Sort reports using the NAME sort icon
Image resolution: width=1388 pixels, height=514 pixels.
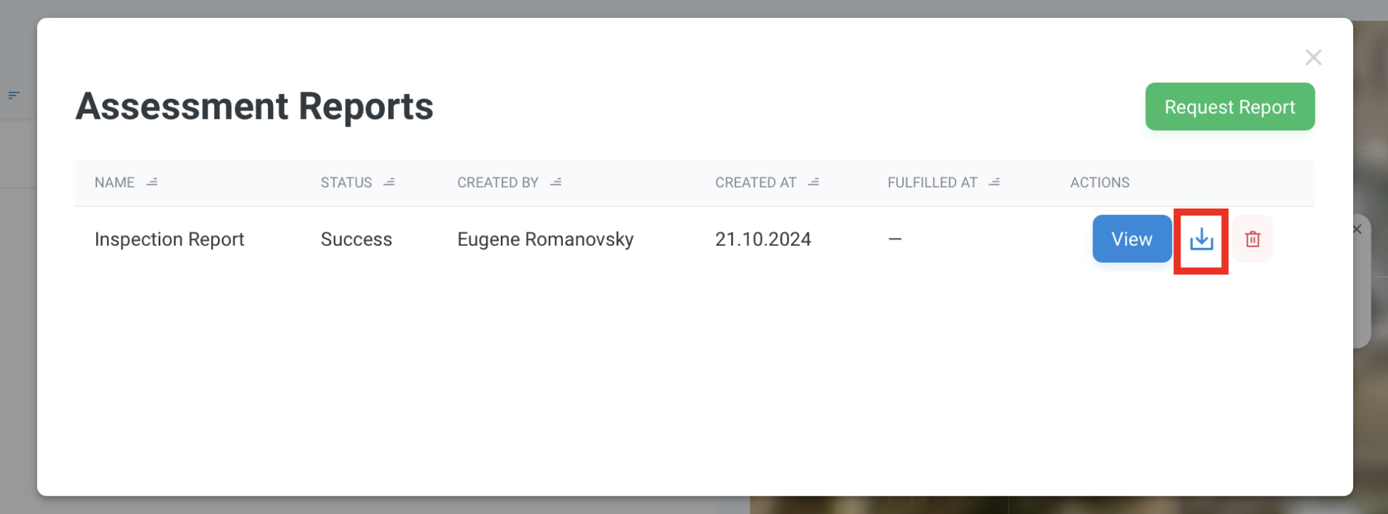[152, 183]
